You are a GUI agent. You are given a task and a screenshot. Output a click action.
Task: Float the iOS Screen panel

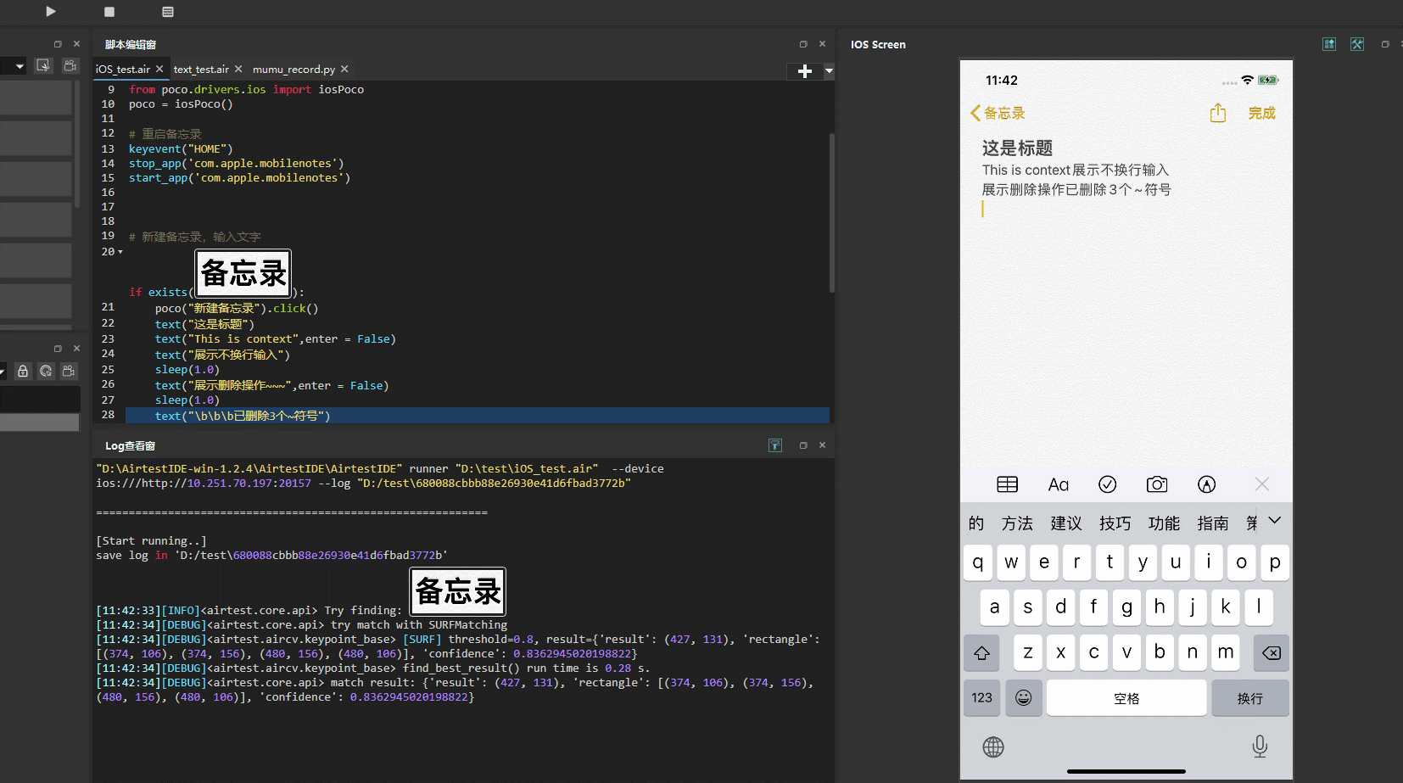[x=1385, y=44]
